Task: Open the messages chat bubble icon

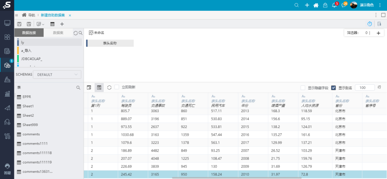Action: click(344, 5)
